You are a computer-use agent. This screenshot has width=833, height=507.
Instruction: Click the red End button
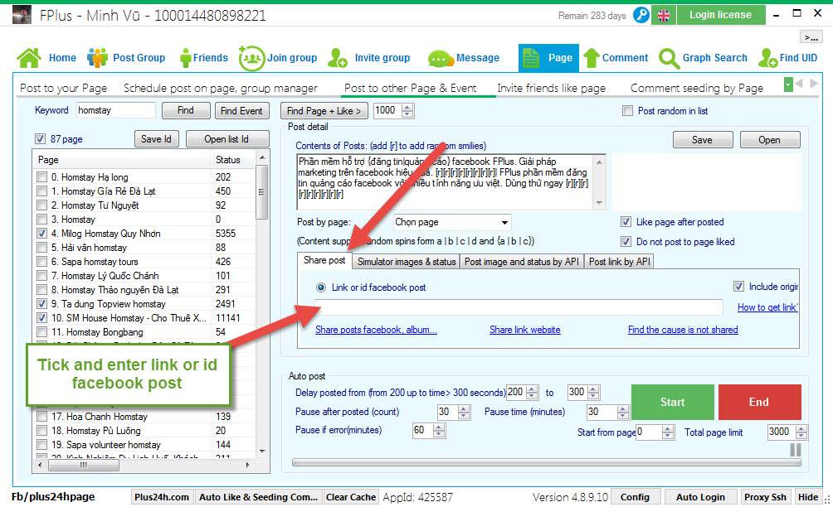pyautogui.click(x=759, y=402)
